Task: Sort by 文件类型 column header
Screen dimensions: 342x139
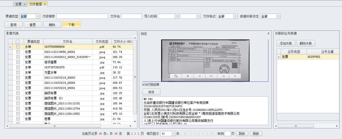Action: click(x=102, y=42)
